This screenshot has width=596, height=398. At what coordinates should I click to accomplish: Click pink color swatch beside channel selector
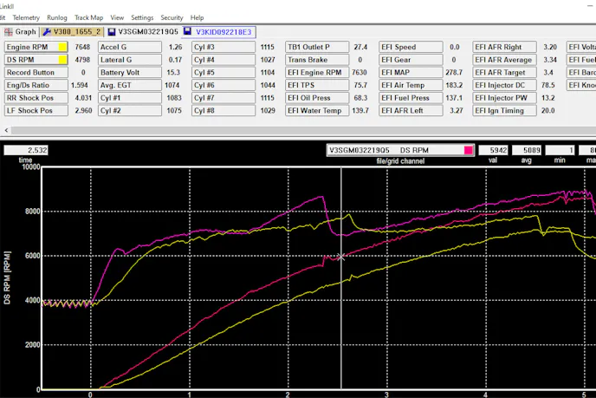coord(467,150)
